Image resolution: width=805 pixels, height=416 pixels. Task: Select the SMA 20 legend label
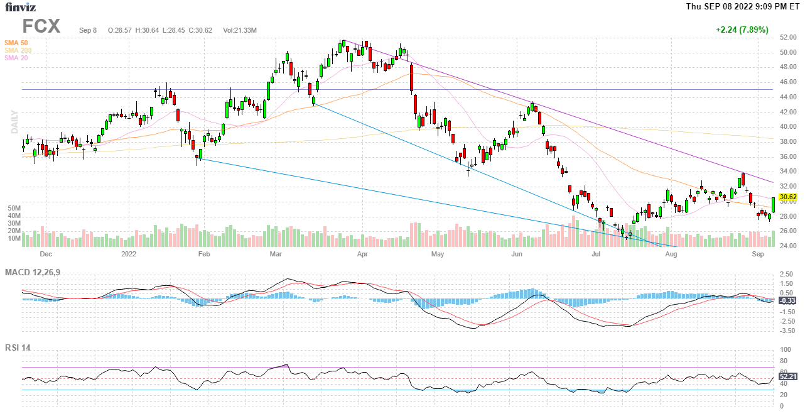(16, 58)
